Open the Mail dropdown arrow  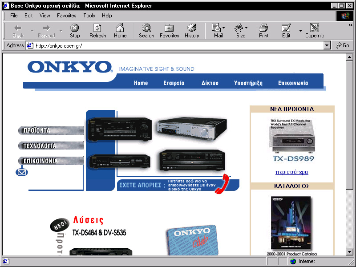tap(224, 28)
